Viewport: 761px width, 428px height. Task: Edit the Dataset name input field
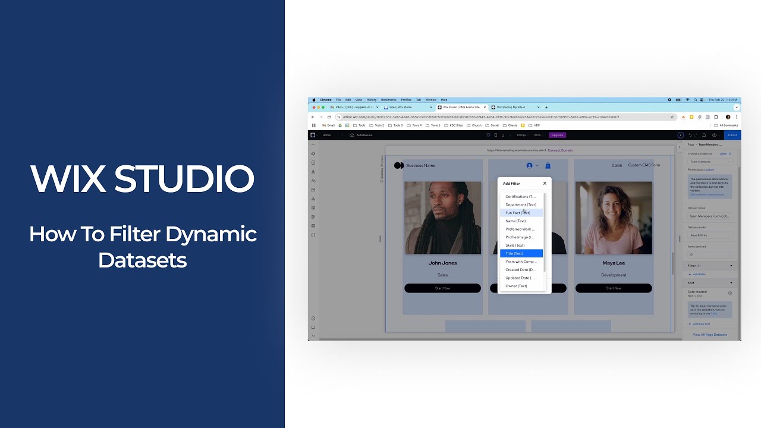click(x=710, y=216)
